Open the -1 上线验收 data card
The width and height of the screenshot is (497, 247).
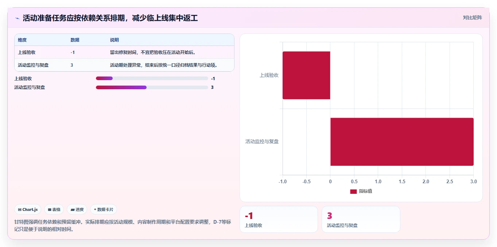point(279,219)
